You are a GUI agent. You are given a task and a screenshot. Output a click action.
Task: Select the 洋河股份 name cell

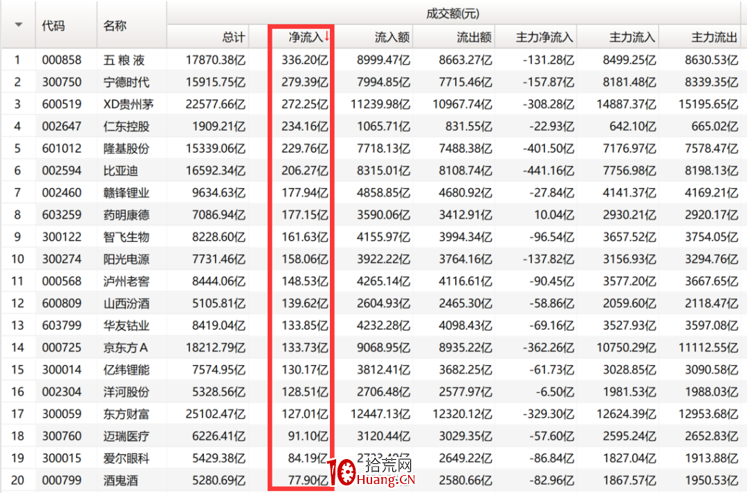(x=127, y=392)
